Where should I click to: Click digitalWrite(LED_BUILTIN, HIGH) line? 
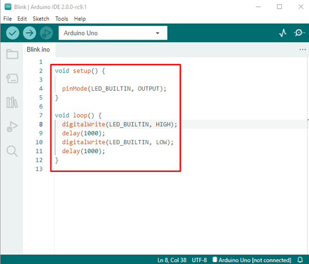pos(120,125)
